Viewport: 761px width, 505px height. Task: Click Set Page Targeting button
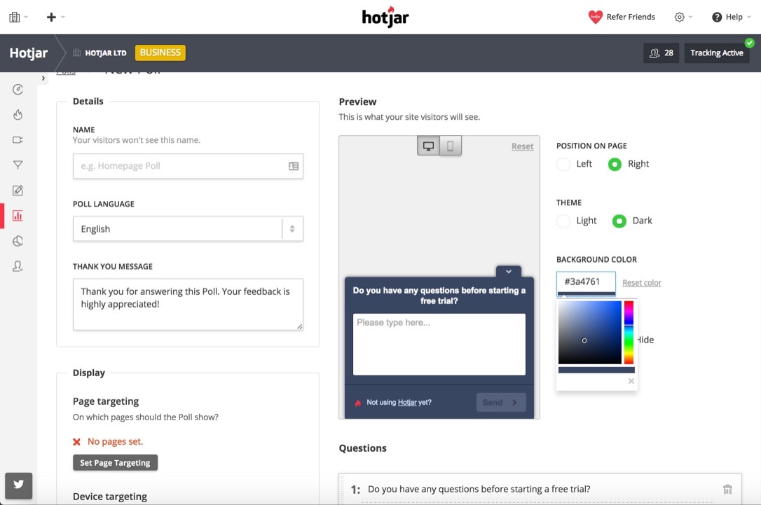point(115,463)
